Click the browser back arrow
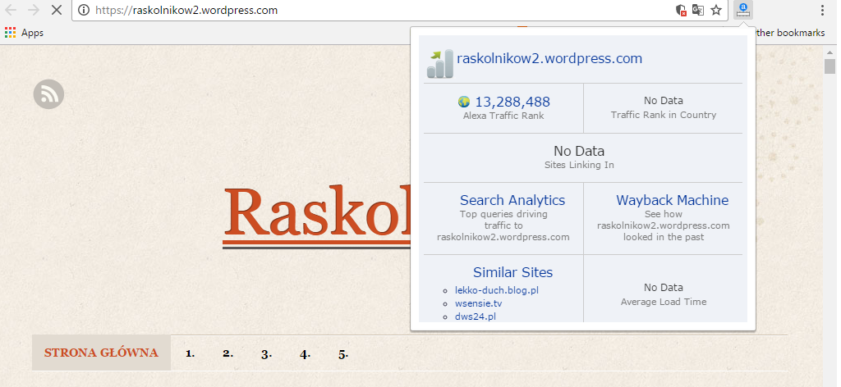The height and width of the screenshot is (387, 841). click(10, 10)
